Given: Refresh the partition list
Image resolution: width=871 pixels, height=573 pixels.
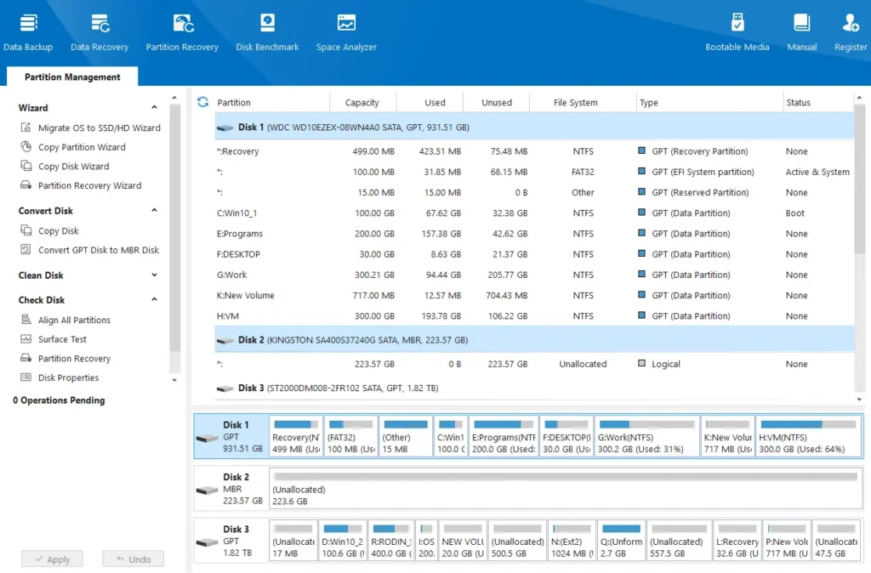Looking at the screenshot, I should pos(202,101).
